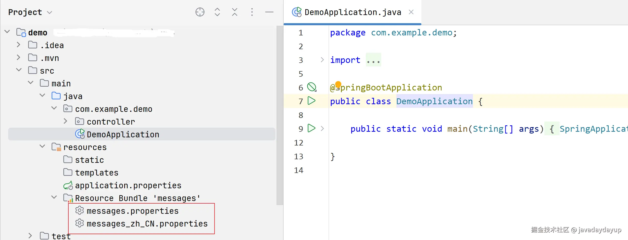The image size is (628, 240).
Task: Click the Select Opened File crosshair icon
Action: [200, 12]
